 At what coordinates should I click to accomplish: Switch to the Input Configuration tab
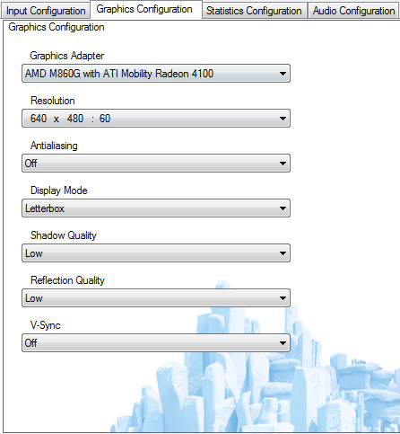tap(46, 11)
